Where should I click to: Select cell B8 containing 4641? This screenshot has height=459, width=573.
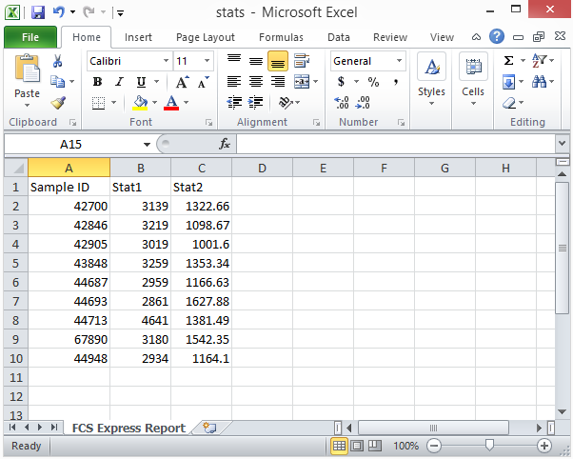point(140,319)
